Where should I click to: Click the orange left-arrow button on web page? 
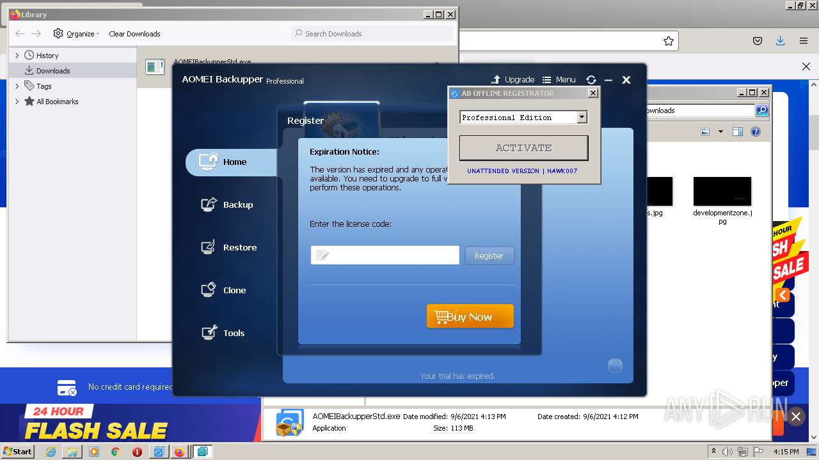pyautogui.click(x=783, y=295)
